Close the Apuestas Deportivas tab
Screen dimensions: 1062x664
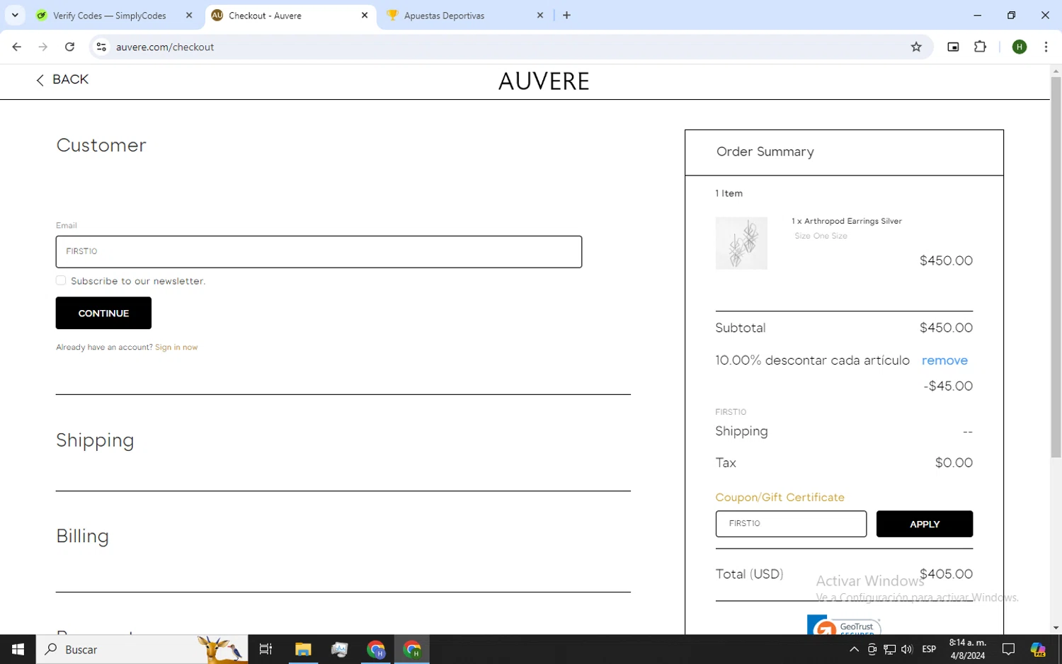(540, 15)
